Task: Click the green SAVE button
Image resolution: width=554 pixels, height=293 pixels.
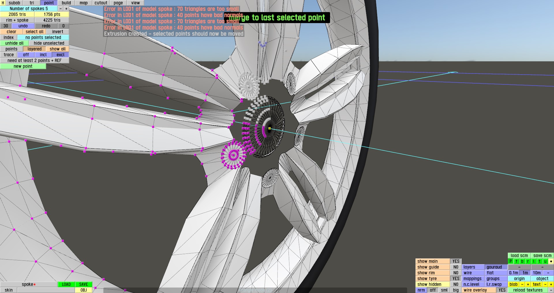Action: [84, 284]
